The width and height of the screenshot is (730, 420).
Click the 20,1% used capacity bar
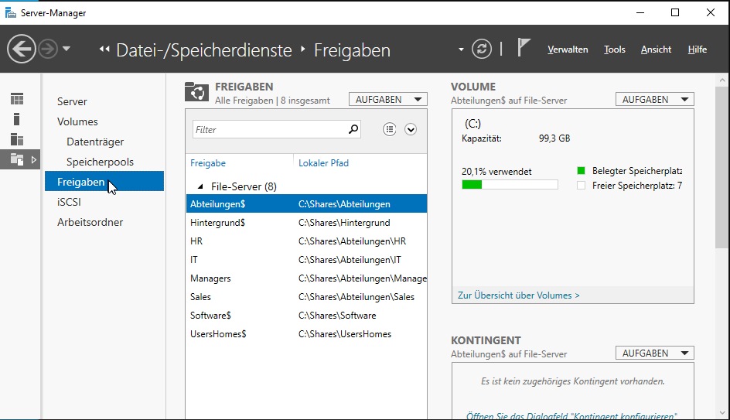(510, 185)
